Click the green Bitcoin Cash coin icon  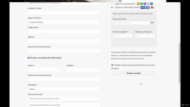tap(141, 4)
